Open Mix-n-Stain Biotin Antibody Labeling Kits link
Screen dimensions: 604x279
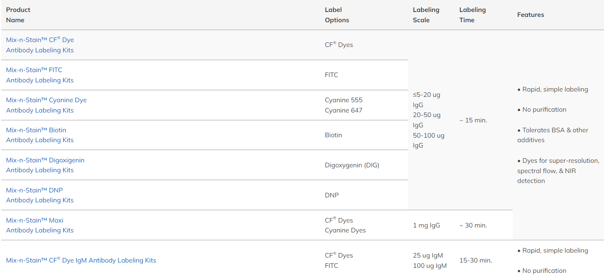(x=40, y=135)
